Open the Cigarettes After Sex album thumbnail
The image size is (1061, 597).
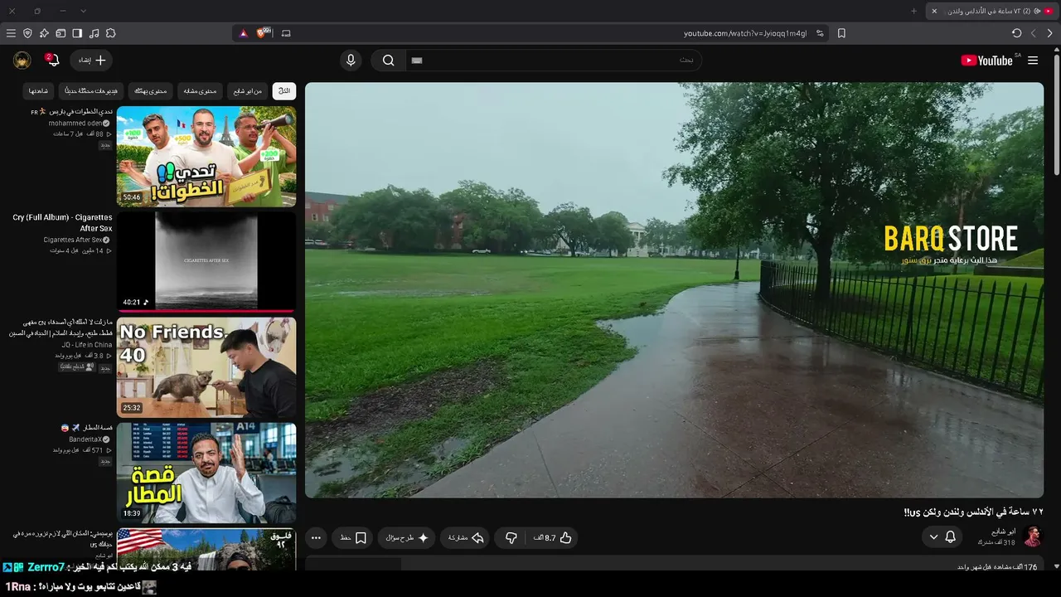pos(206,261)
